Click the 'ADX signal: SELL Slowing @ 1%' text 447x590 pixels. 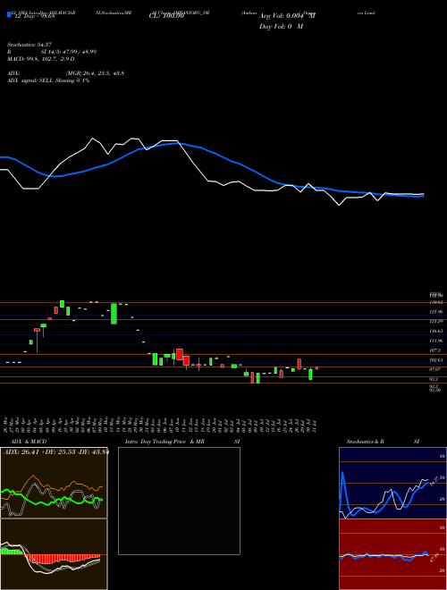(48, 80)
